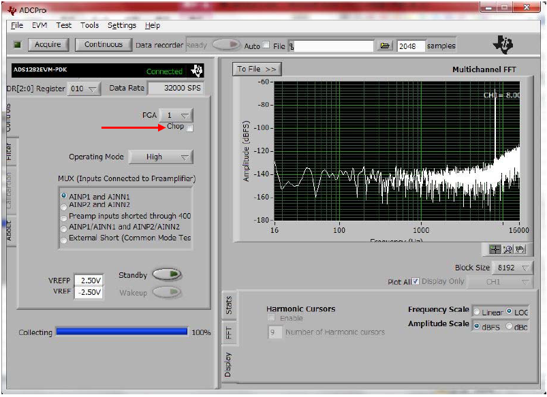This screenshot has width=547, height=397.
Task: Open the PGA gain dropdown
Action: [x=176, y=115]
